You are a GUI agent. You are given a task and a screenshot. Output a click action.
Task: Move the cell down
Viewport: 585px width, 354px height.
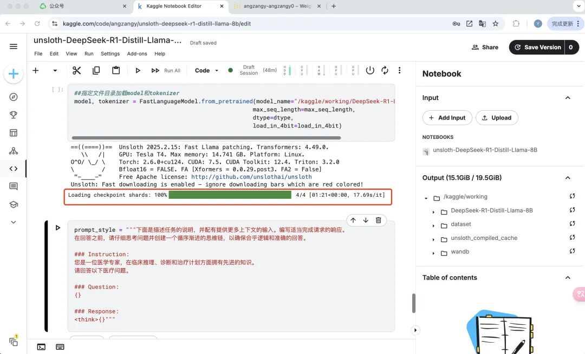366,221
